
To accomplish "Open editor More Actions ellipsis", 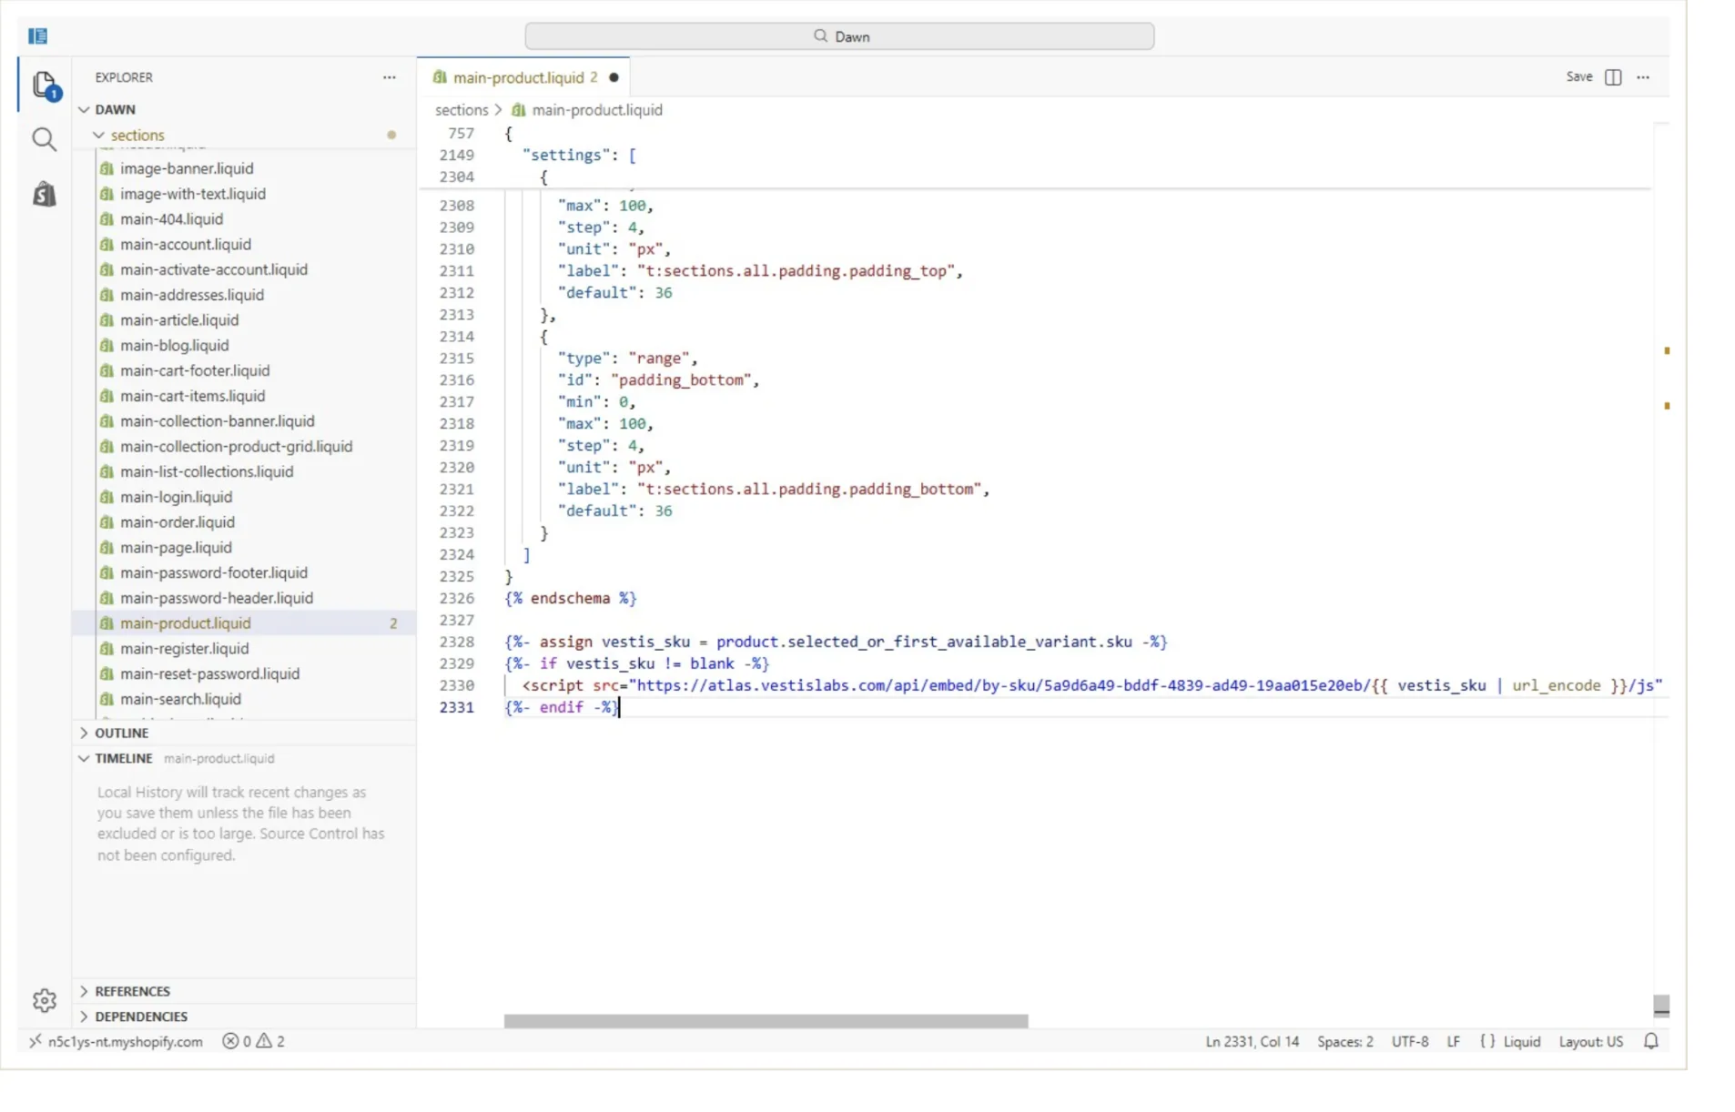I will 1643,77.
